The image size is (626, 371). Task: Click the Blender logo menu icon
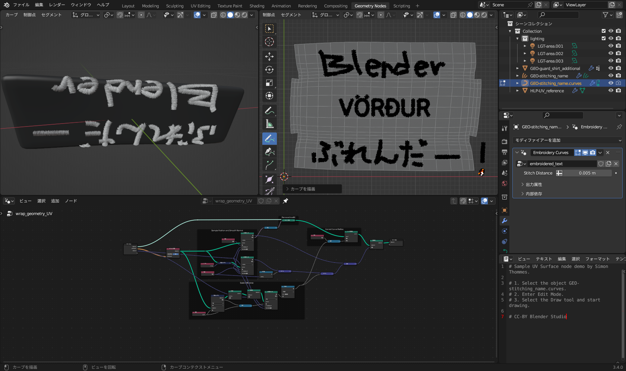[6, 5]
